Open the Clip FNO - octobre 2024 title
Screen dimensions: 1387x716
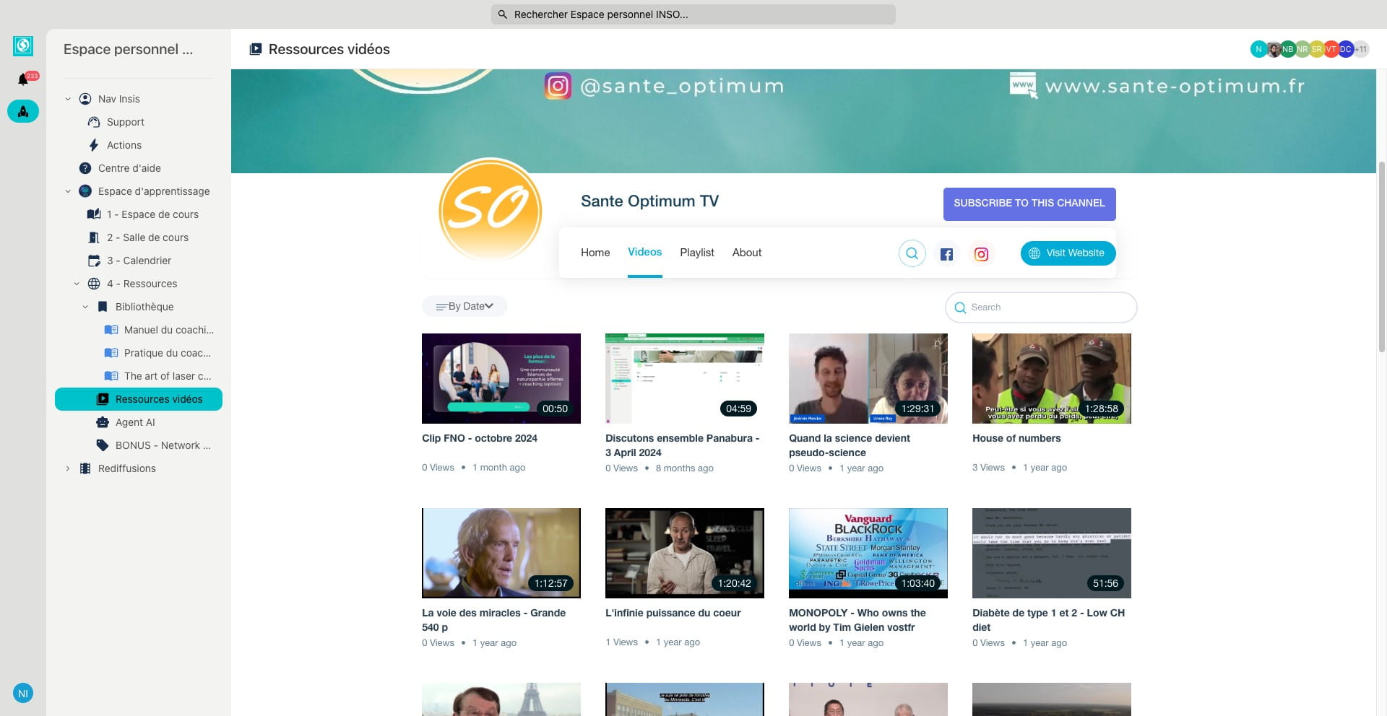(479, 438)
